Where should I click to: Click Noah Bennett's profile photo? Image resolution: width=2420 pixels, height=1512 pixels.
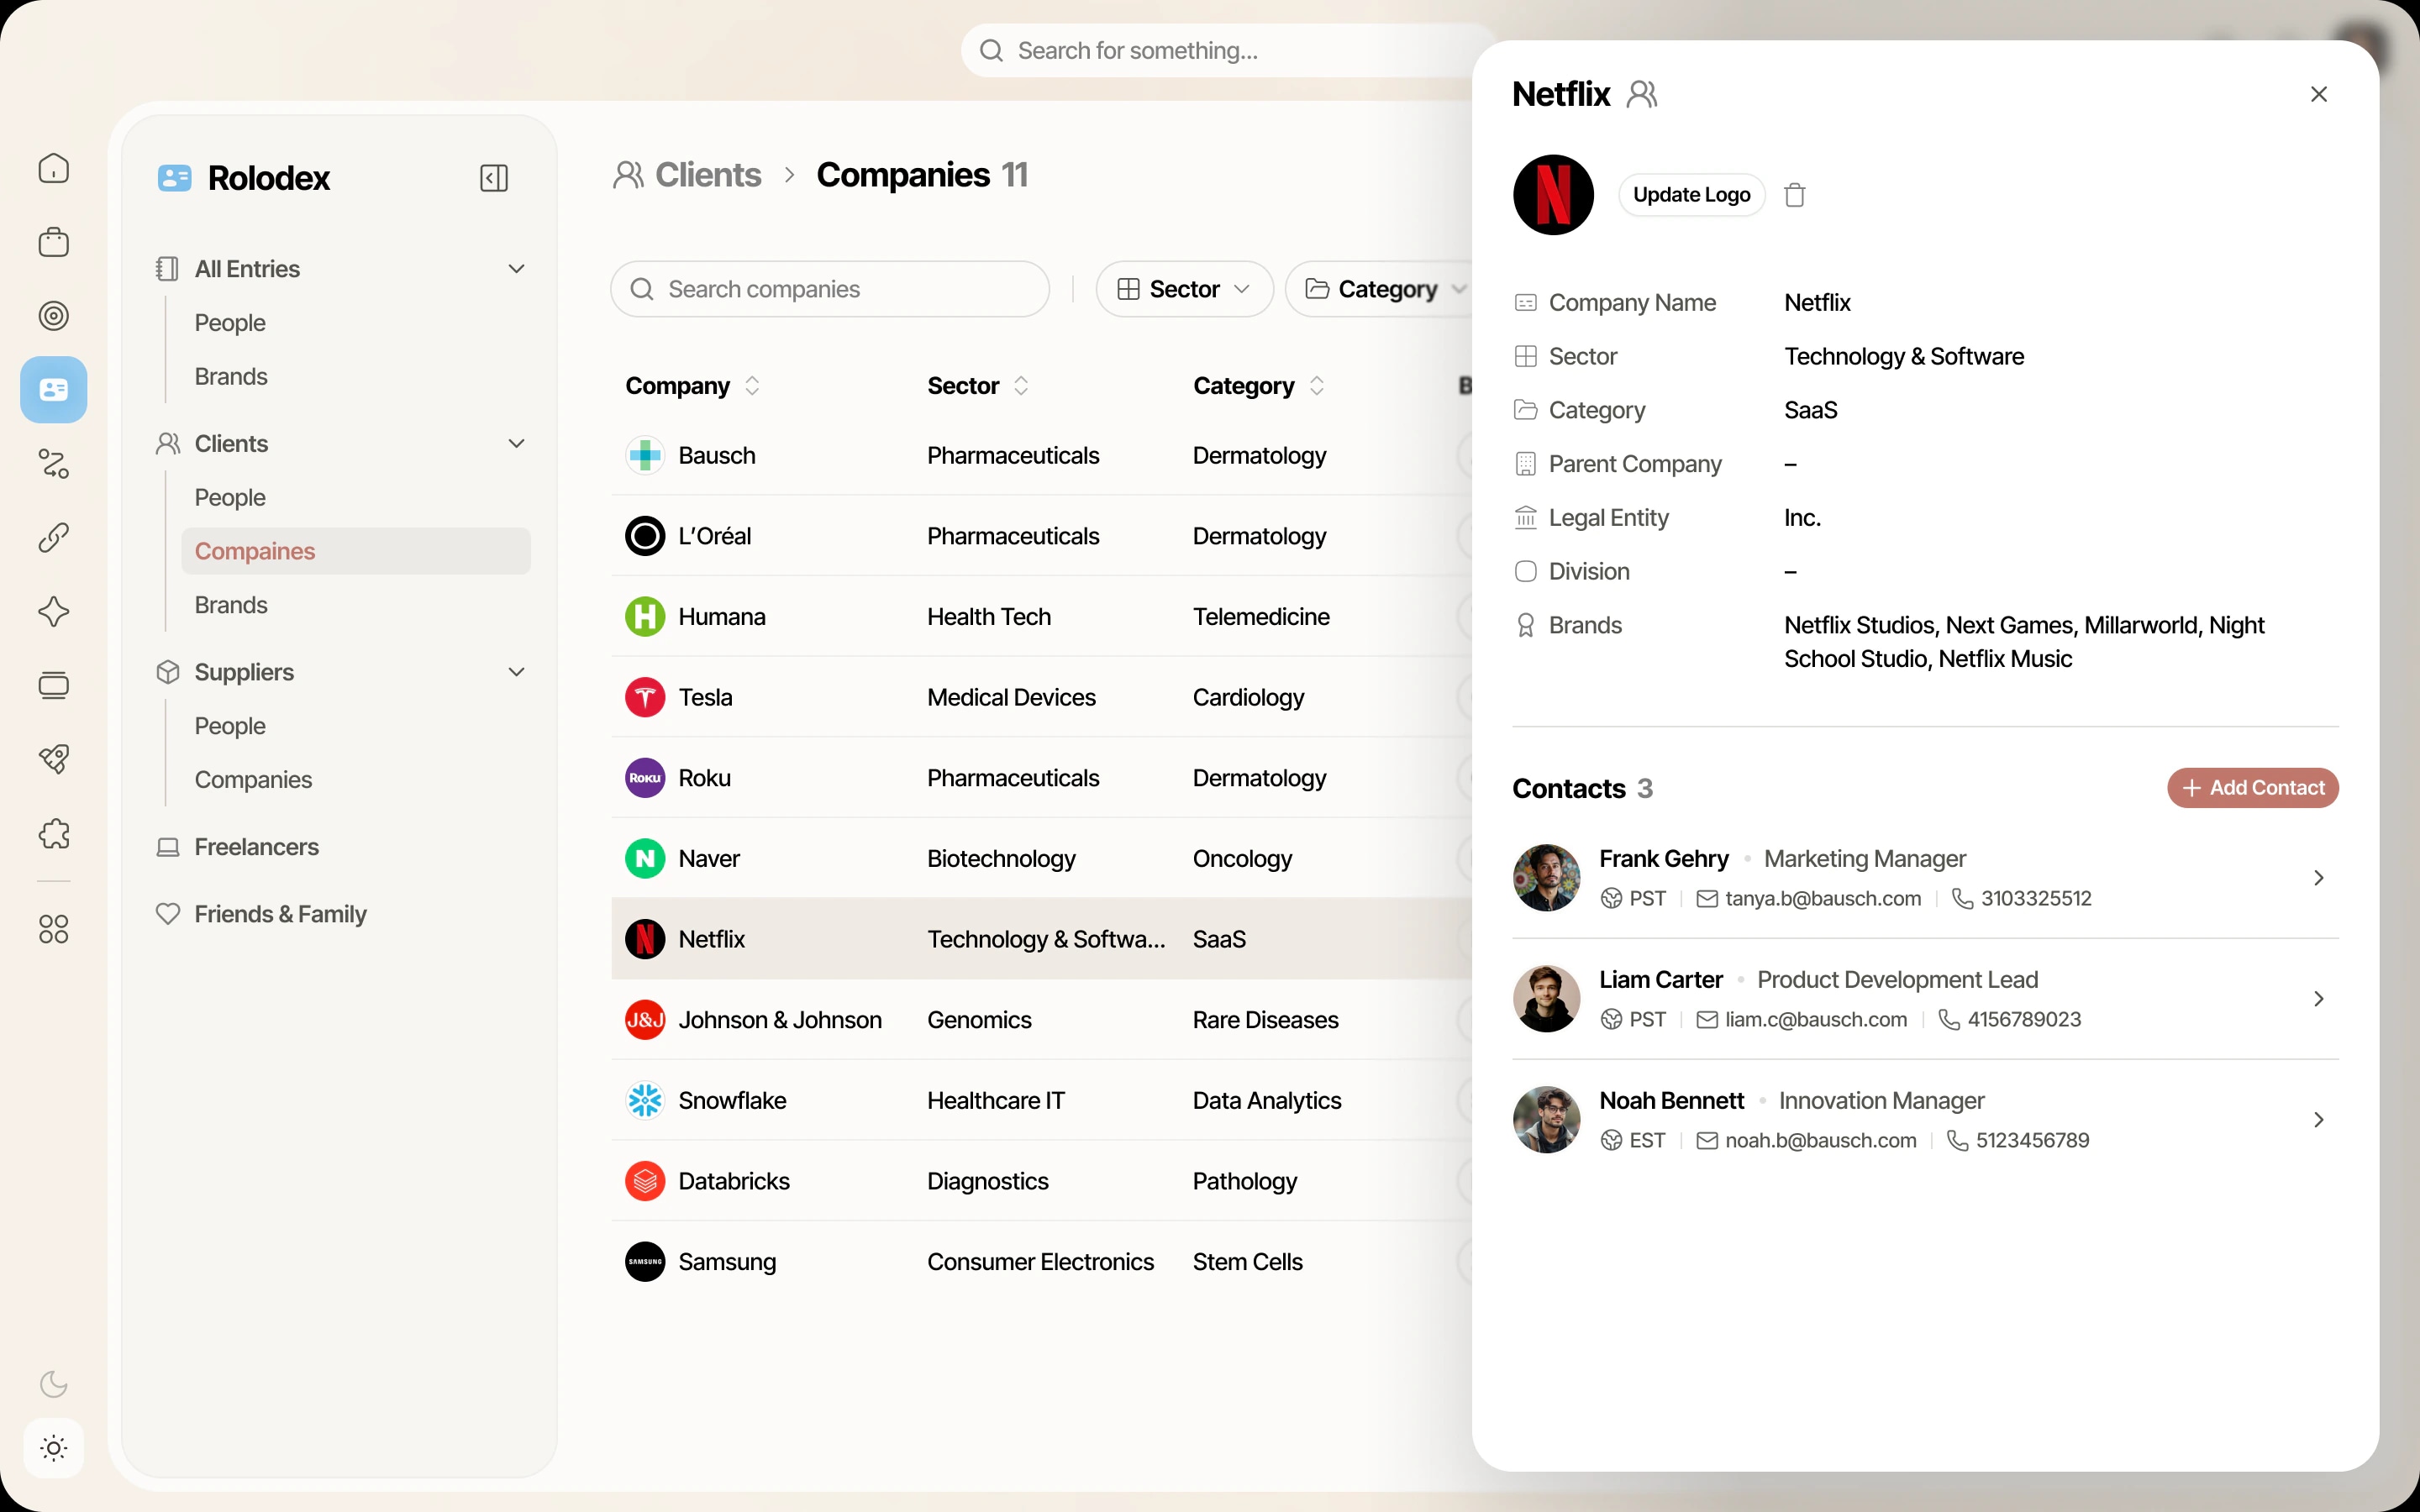tap(1546, 1120)
